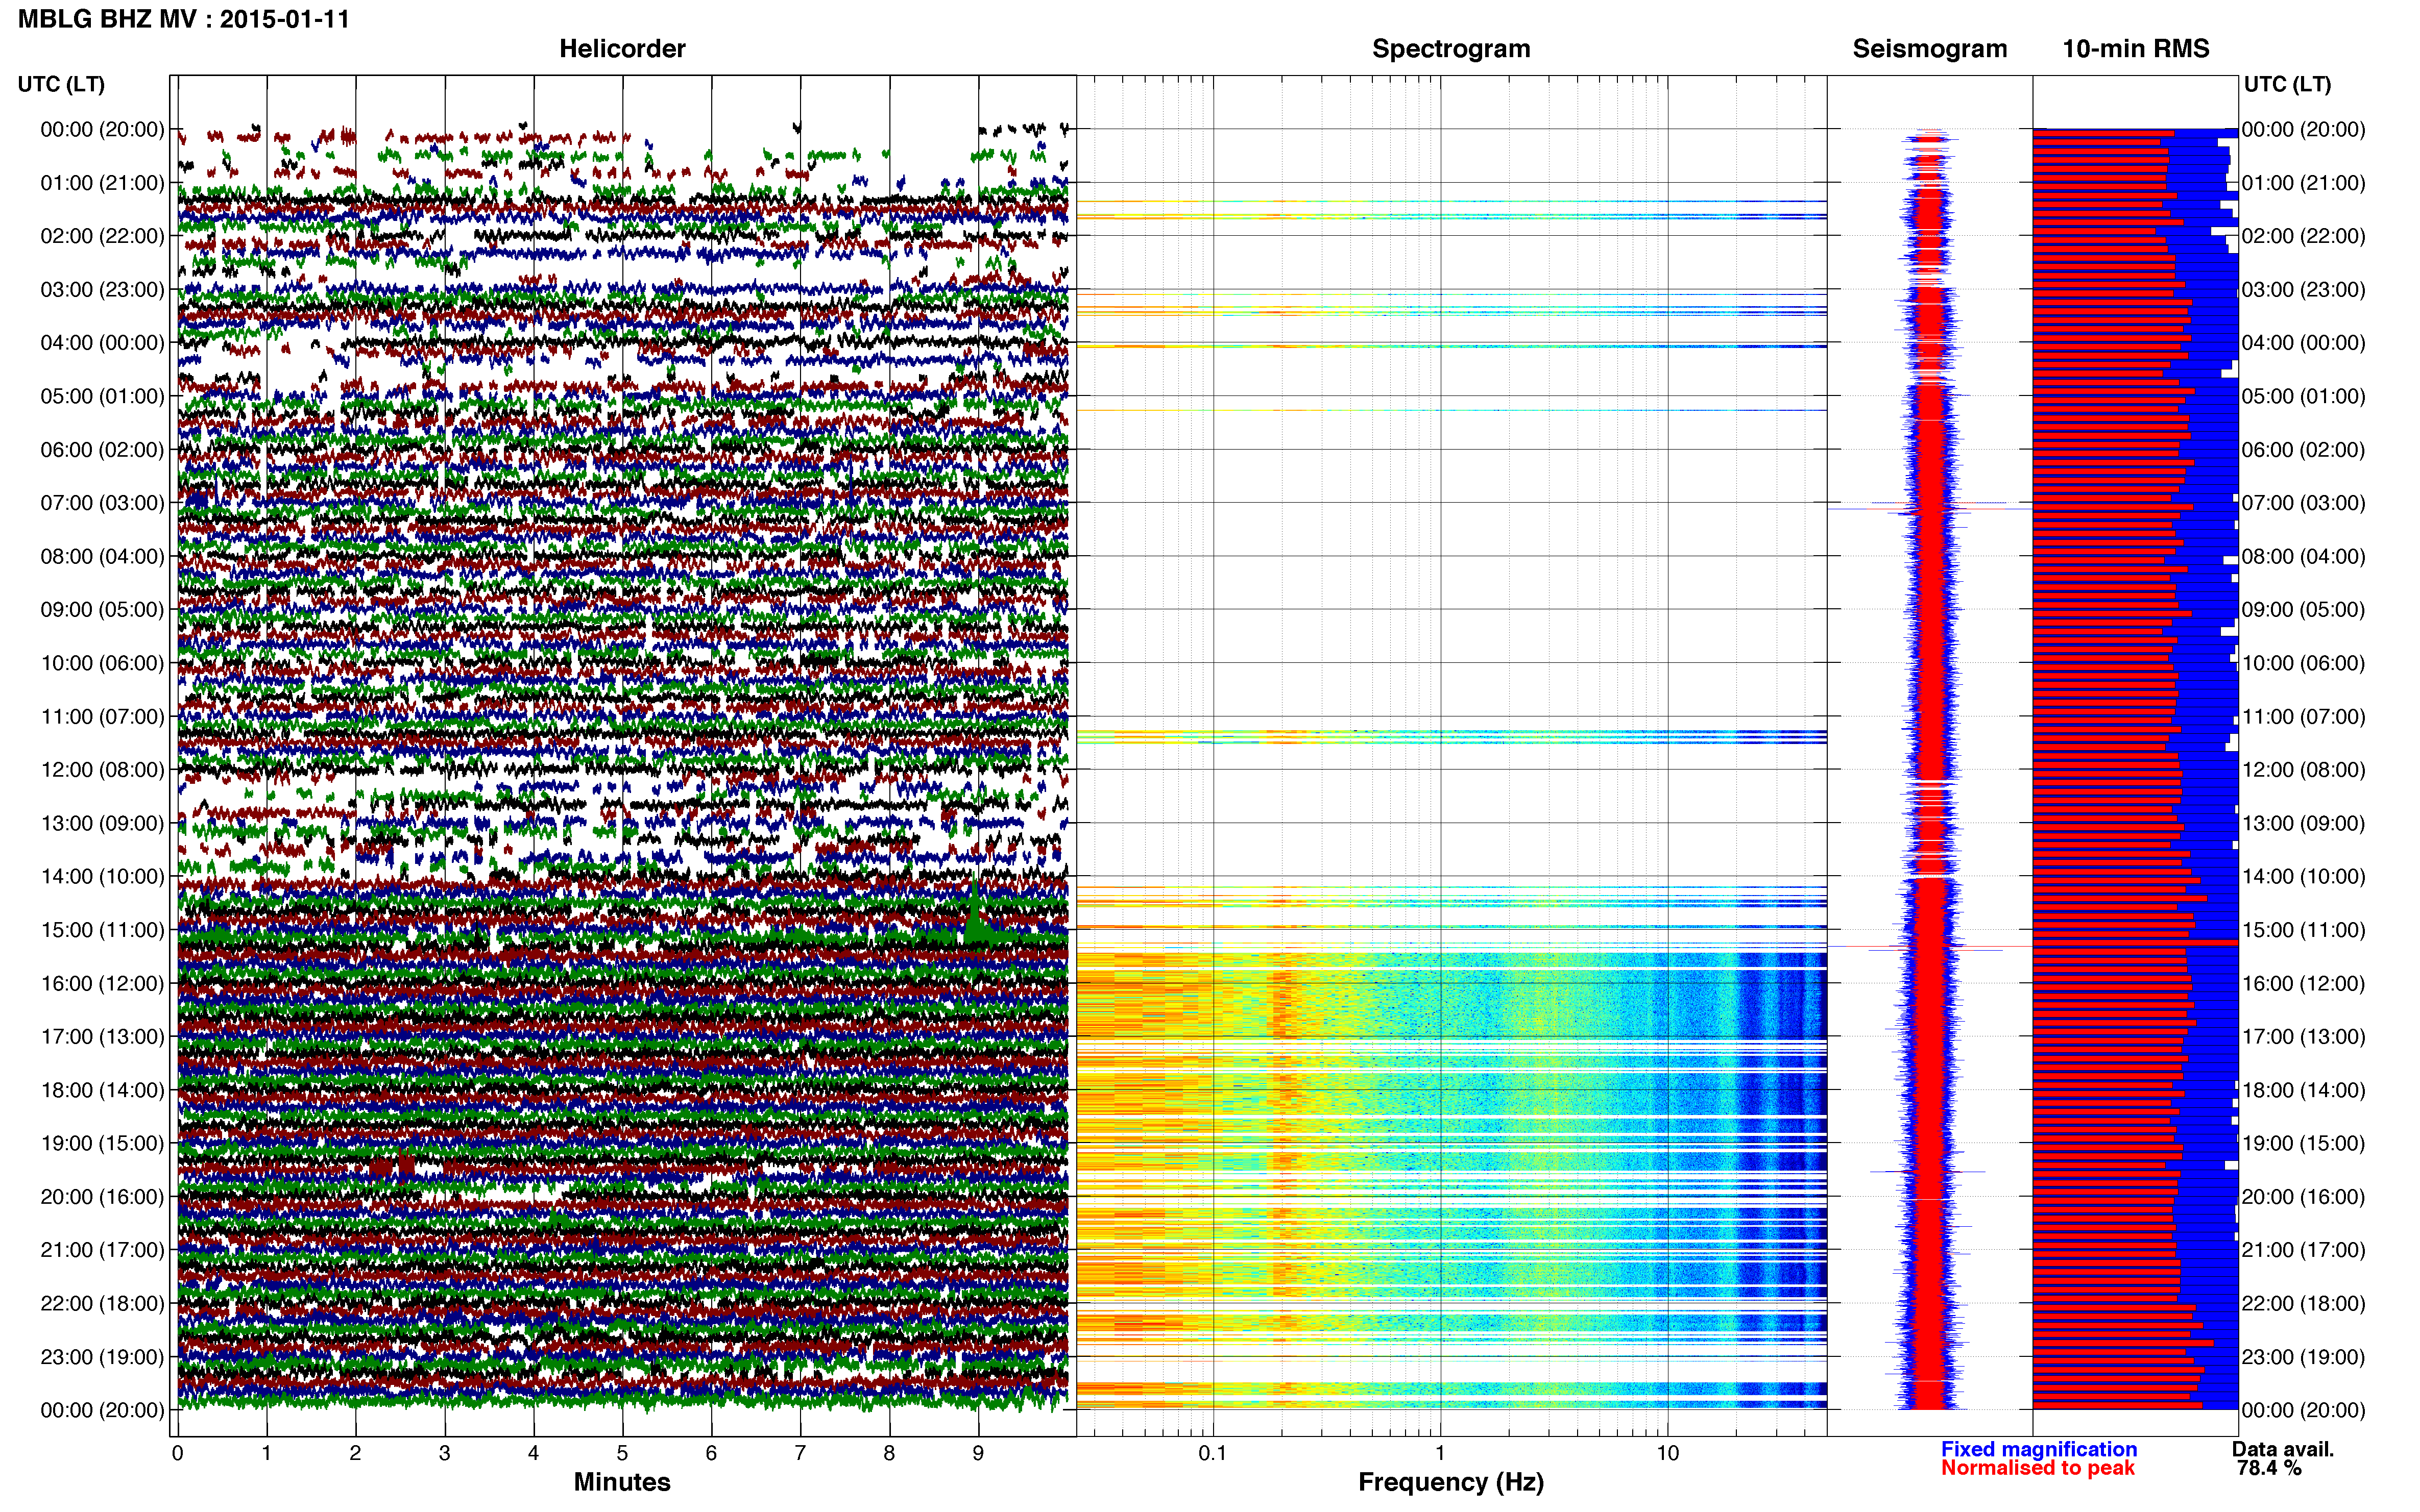The height and width of the screenshot is (1512, 2420).
Task: Click left time label '09:00 (05:00)'
Action: point(102,610)
